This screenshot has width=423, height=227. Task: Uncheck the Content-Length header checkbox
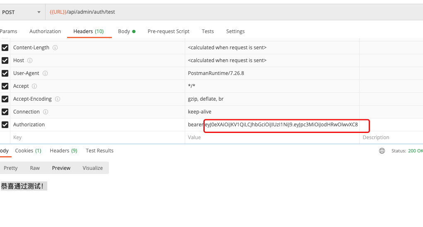5,48
